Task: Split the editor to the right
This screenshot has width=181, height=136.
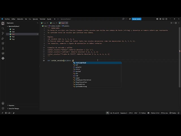Action: point(176,23)
